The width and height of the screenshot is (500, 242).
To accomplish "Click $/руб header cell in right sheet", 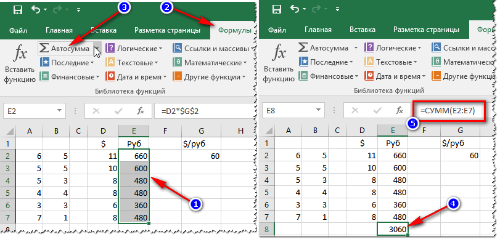I will pyautogui.click(x=460, y=143).
